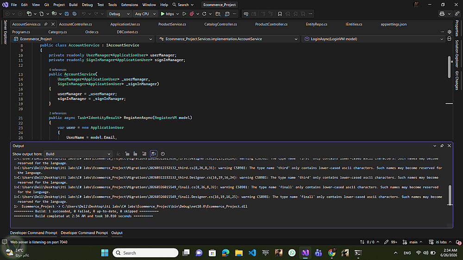Click the main branch button in the status bar

tap(413, 242)
